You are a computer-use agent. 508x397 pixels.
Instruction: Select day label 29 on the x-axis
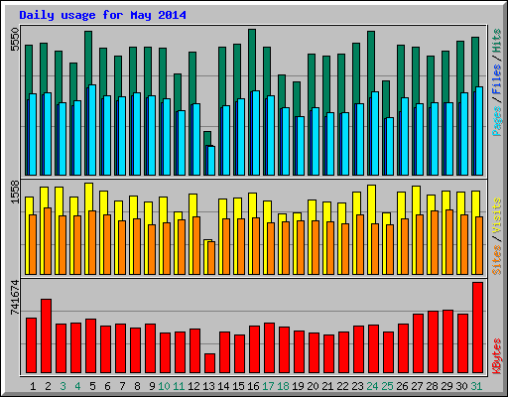click(x=446, y=386)
